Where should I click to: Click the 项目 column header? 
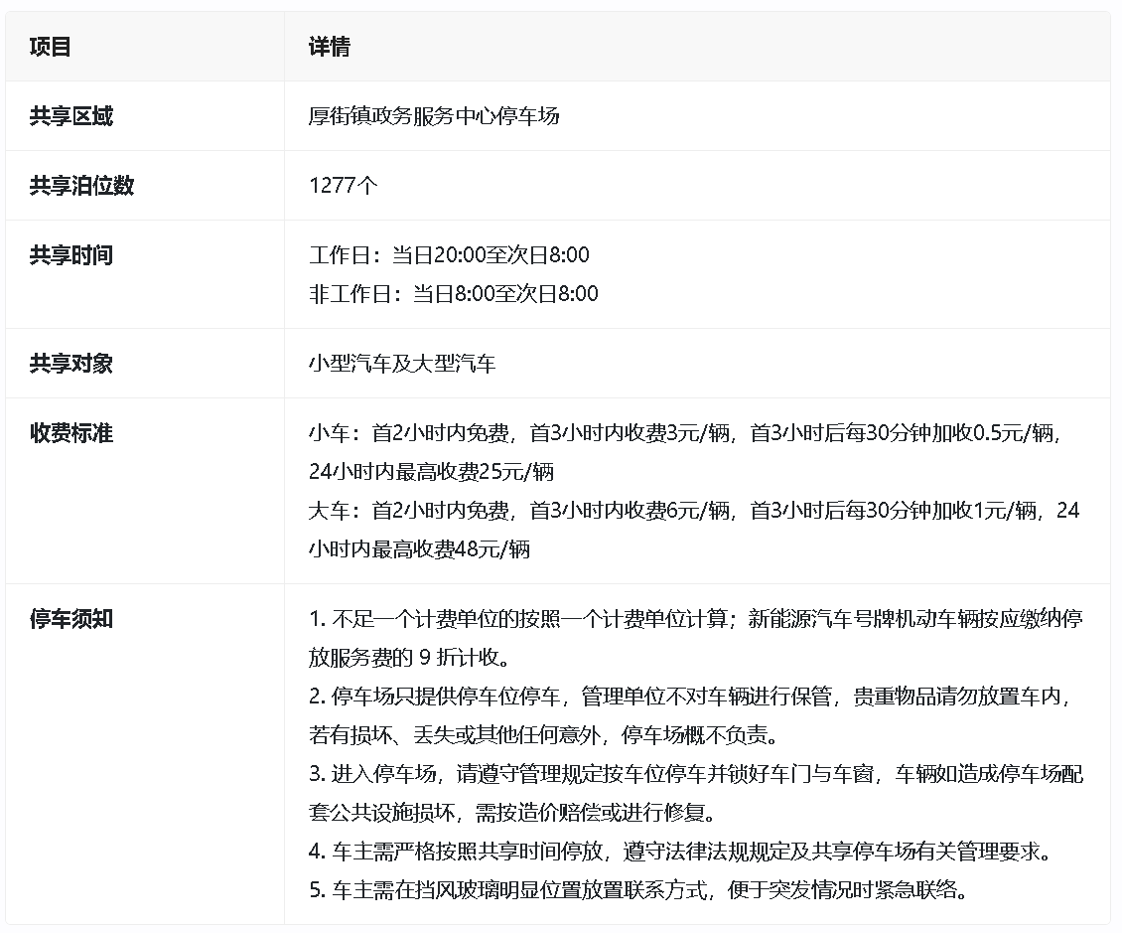pyautogui.click(x=51, y=47)
